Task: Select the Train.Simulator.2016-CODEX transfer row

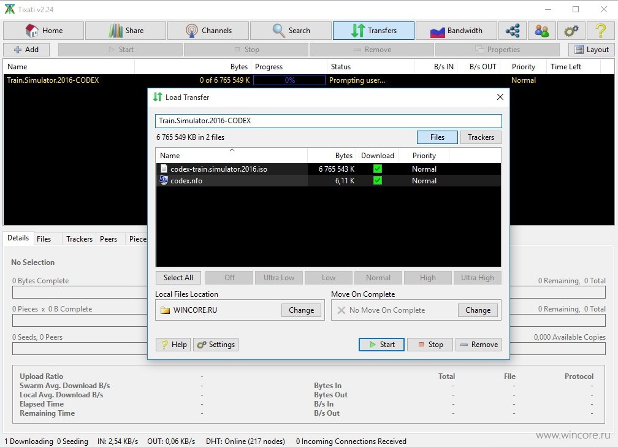Action: [x=308, y=80]
